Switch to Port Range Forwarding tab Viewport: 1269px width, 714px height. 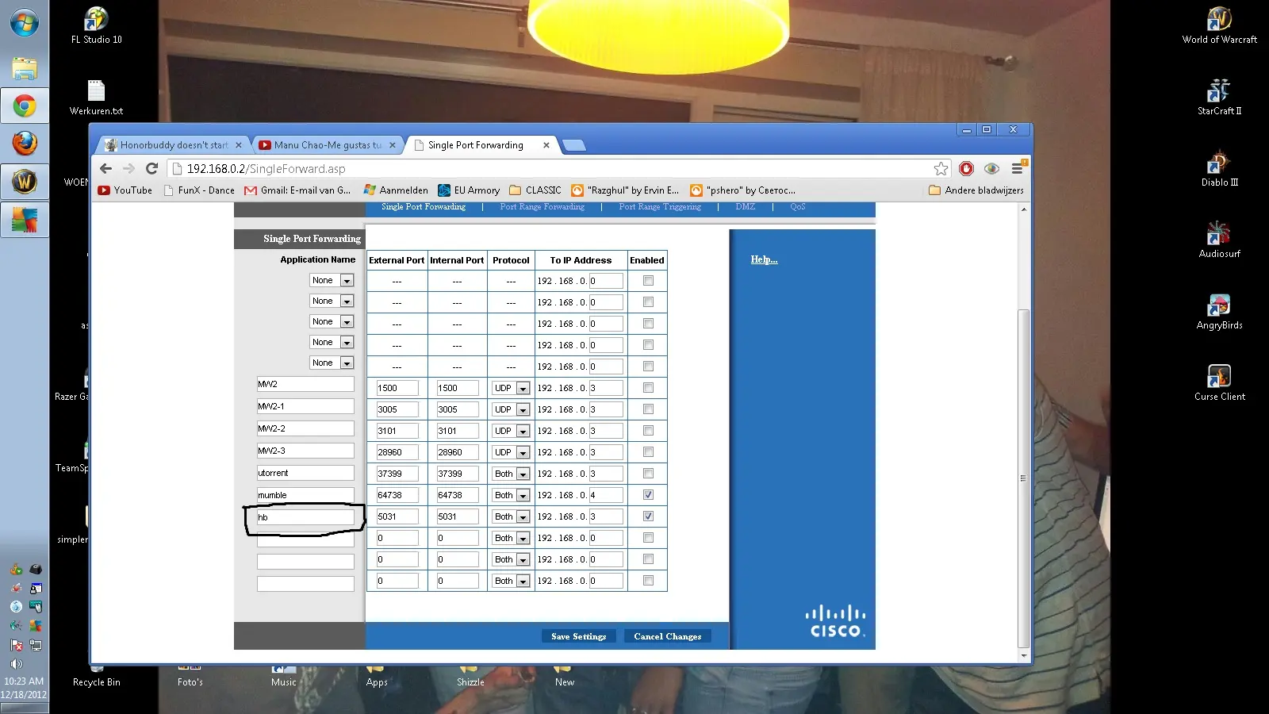click(x=542, y=207)
